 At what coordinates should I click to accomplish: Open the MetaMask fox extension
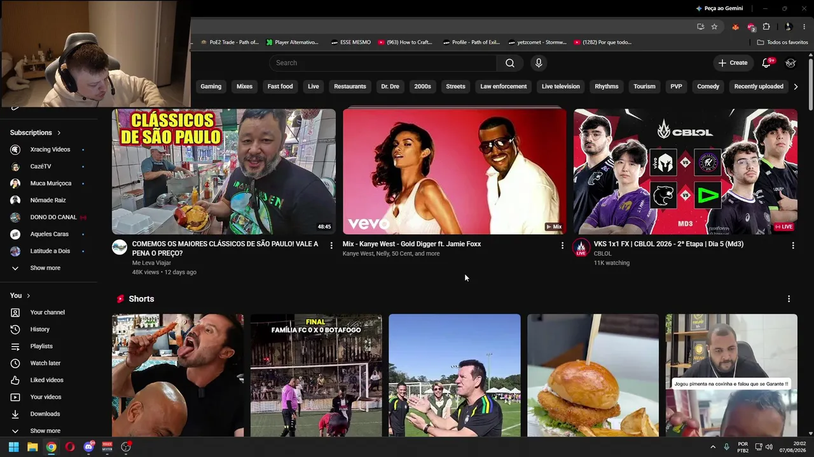[x=735, y=27]
